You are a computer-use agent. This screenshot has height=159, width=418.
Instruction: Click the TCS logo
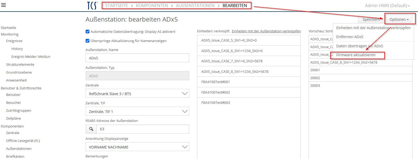tap(92, 6)
